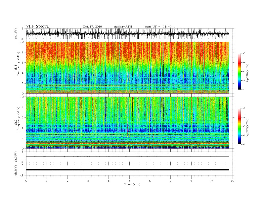This screenshot has width=262, height=203.
Task: Click the ch.1 spectrogram color bar
Action: (x=240, y=71)
